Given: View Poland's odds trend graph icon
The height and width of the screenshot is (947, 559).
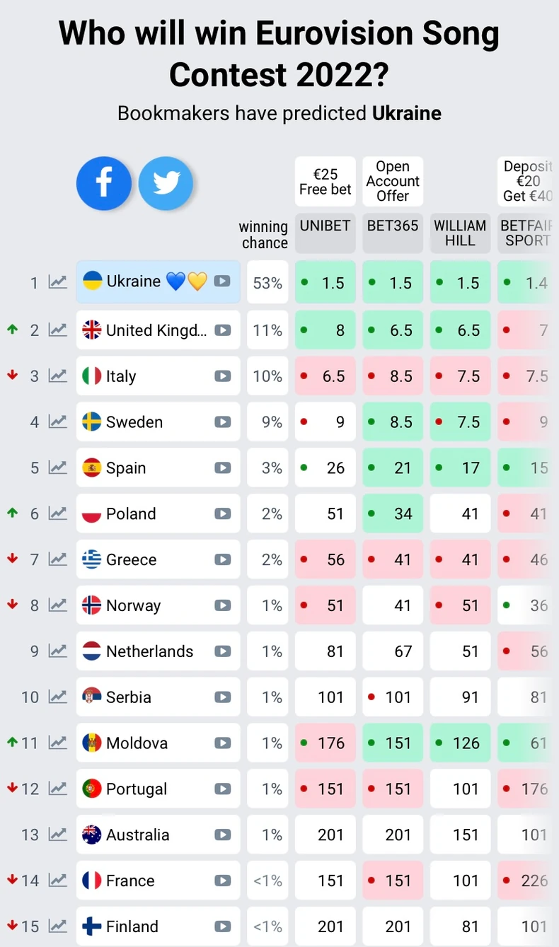Looking at the screenshot, I should tap(57, 514).
